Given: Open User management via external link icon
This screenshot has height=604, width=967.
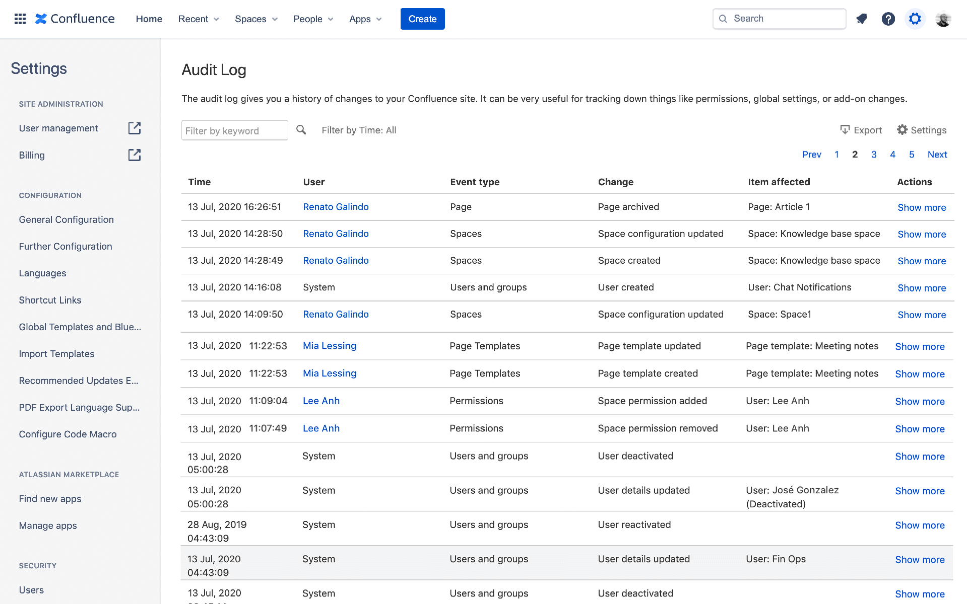Looking at the screenshot, I should (x=134, y=128).
